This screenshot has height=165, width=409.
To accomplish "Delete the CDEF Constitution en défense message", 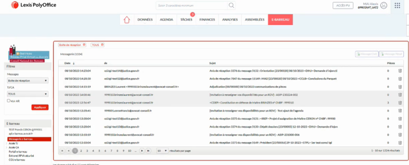I will (x=400, y=103).
